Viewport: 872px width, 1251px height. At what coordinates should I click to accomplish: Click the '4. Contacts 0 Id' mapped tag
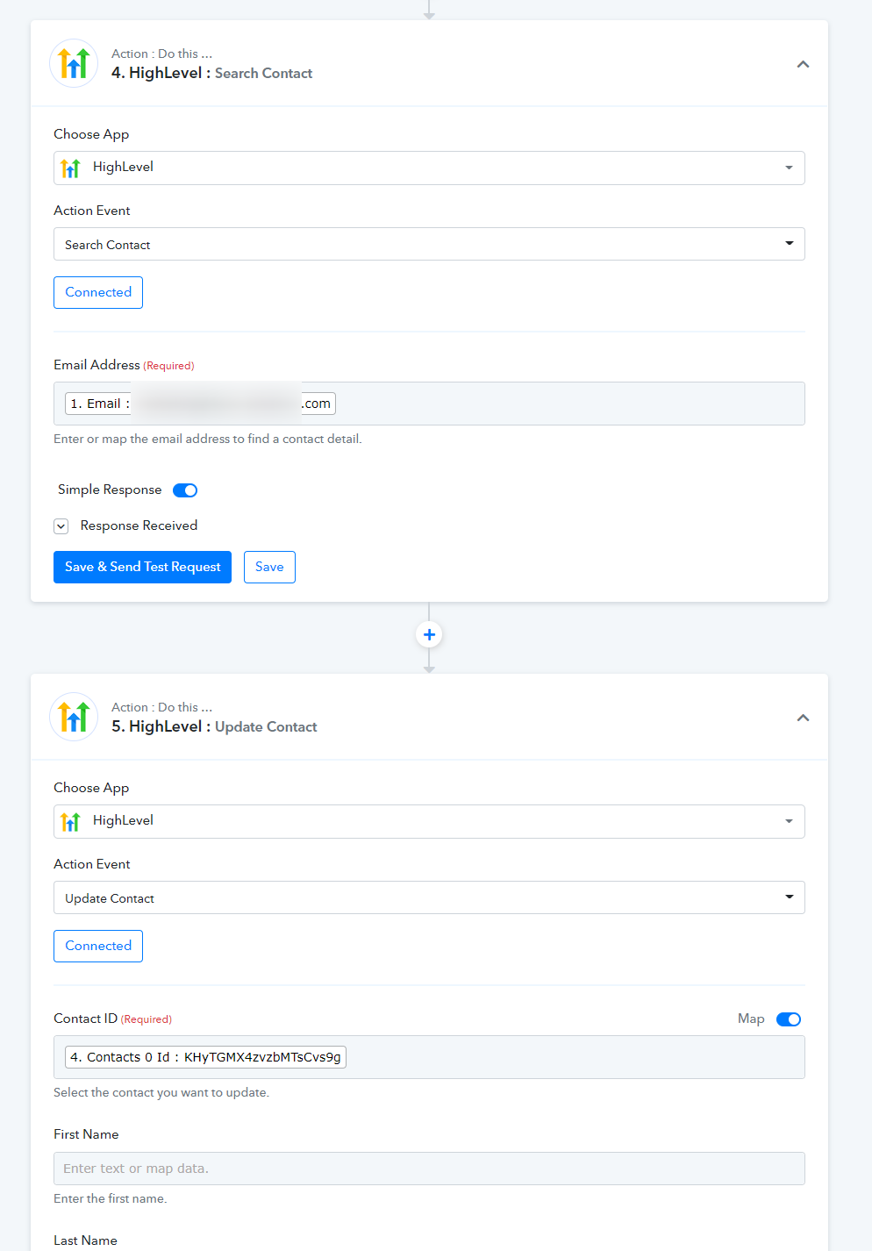205,1057
